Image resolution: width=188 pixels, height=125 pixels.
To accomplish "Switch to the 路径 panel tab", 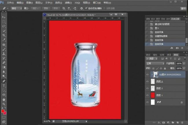I will [x=148, y=55].
